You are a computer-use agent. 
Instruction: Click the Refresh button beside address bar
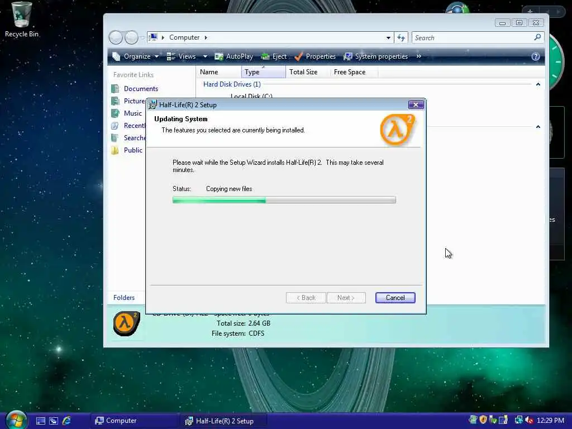401,37
